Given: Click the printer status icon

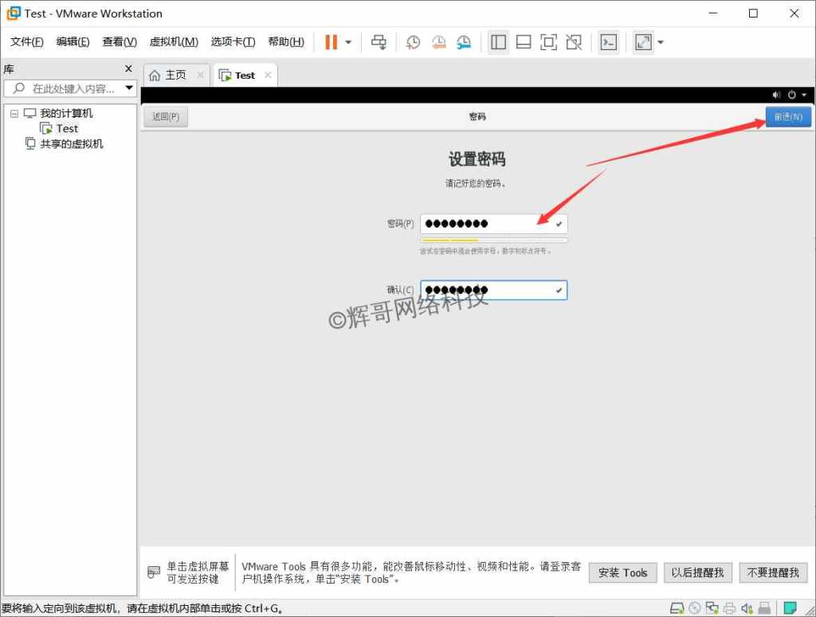Looking at the screenshot, I should [730, 607].
